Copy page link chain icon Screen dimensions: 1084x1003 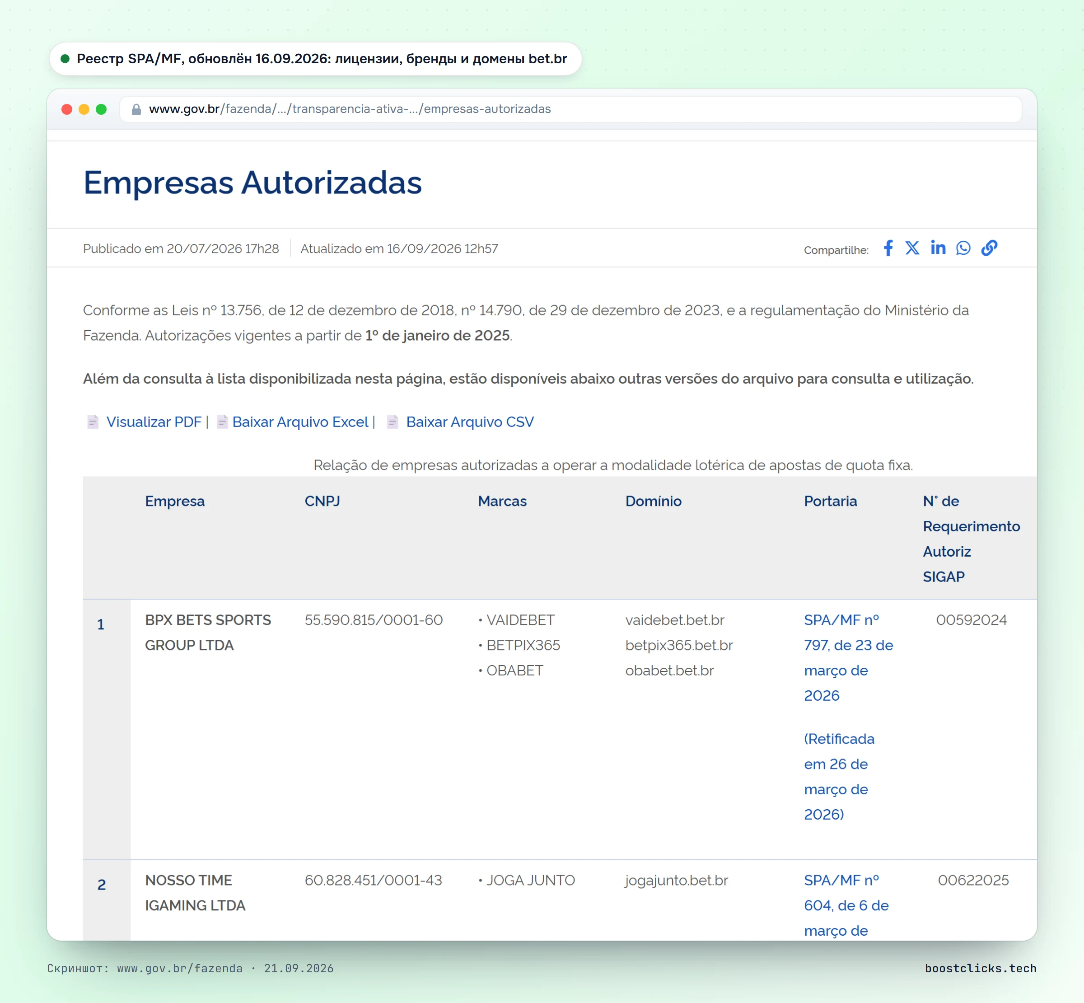click(x=989, y=248)
